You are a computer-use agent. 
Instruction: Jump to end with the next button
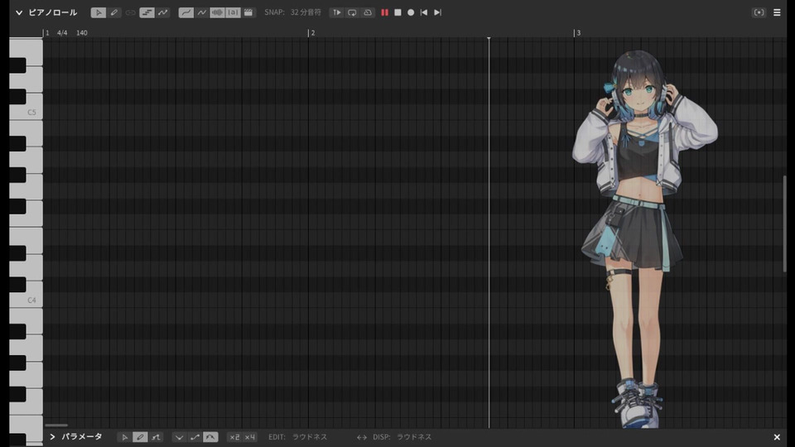[437, 12]
